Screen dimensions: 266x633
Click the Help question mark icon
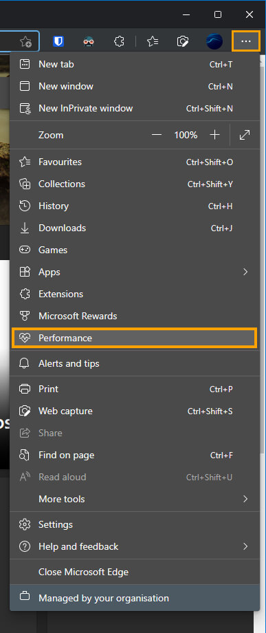pos(25,546)
